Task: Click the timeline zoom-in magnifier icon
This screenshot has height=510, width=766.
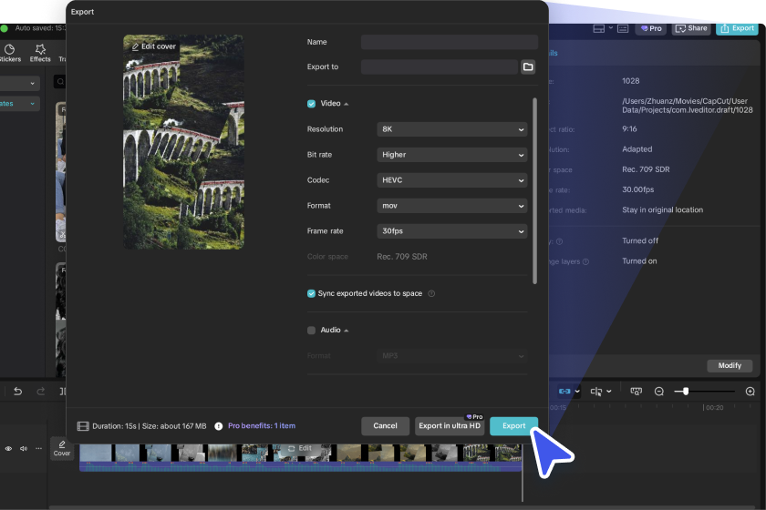Action: coord(750,392)
